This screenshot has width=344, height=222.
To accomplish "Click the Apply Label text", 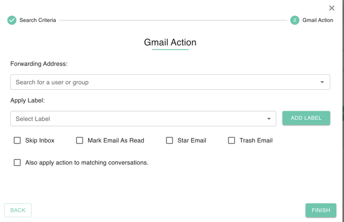I will (x=27, y=100).
